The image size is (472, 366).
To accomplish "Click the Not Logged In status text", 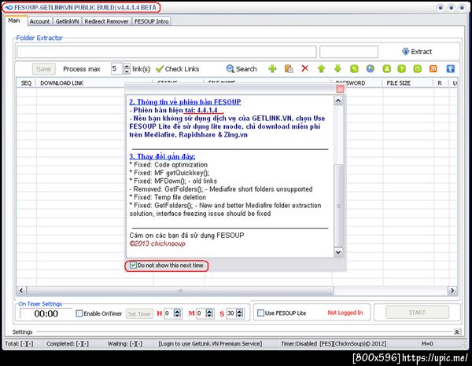I will tap(345, 313).
